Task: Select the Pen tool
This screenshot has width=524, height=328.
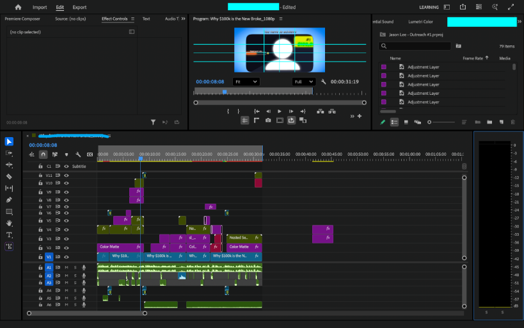Action: click(x=9, y=200)
